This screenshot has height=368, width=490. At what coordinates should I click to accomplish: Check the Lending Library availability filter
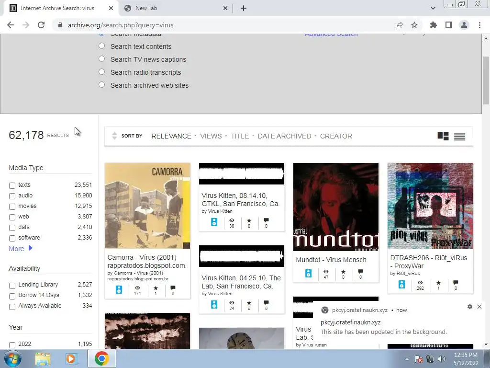click(x=12, y=286)
